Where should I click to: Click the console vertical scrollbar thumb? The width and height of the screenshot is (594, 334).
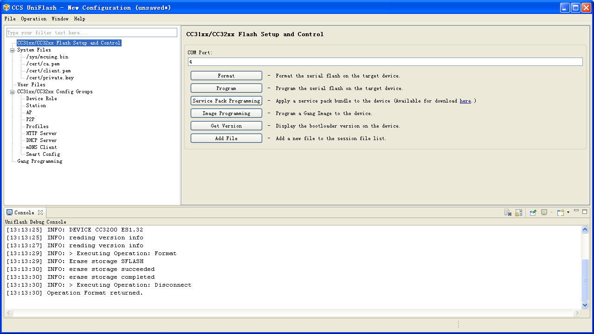coord(585,280)
